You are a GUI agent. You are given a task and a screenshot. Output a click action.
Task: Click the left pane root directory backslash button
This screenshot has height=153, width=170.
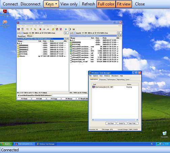point(65,33)
